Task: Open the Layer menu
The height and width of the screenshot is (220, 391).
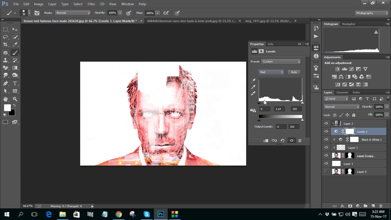Action: point(52,4)
